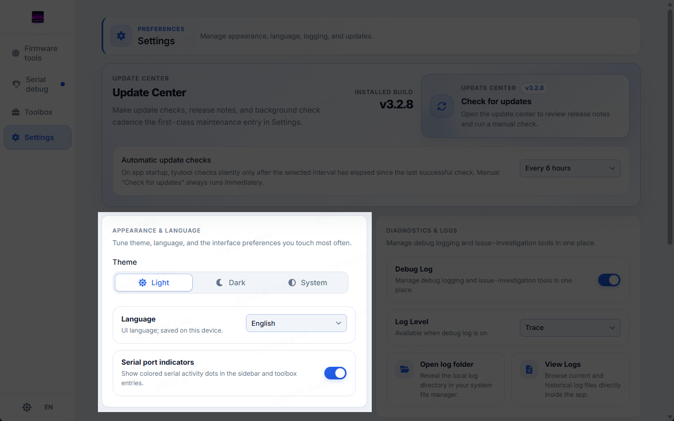Viewport: 674px width, 421px height.
Task: Click the Debug Log label
Action: pyautogui.click(x=414, y=269)
